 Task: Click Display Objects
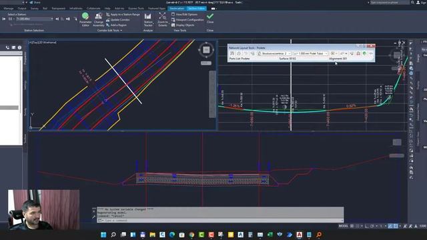183,25
